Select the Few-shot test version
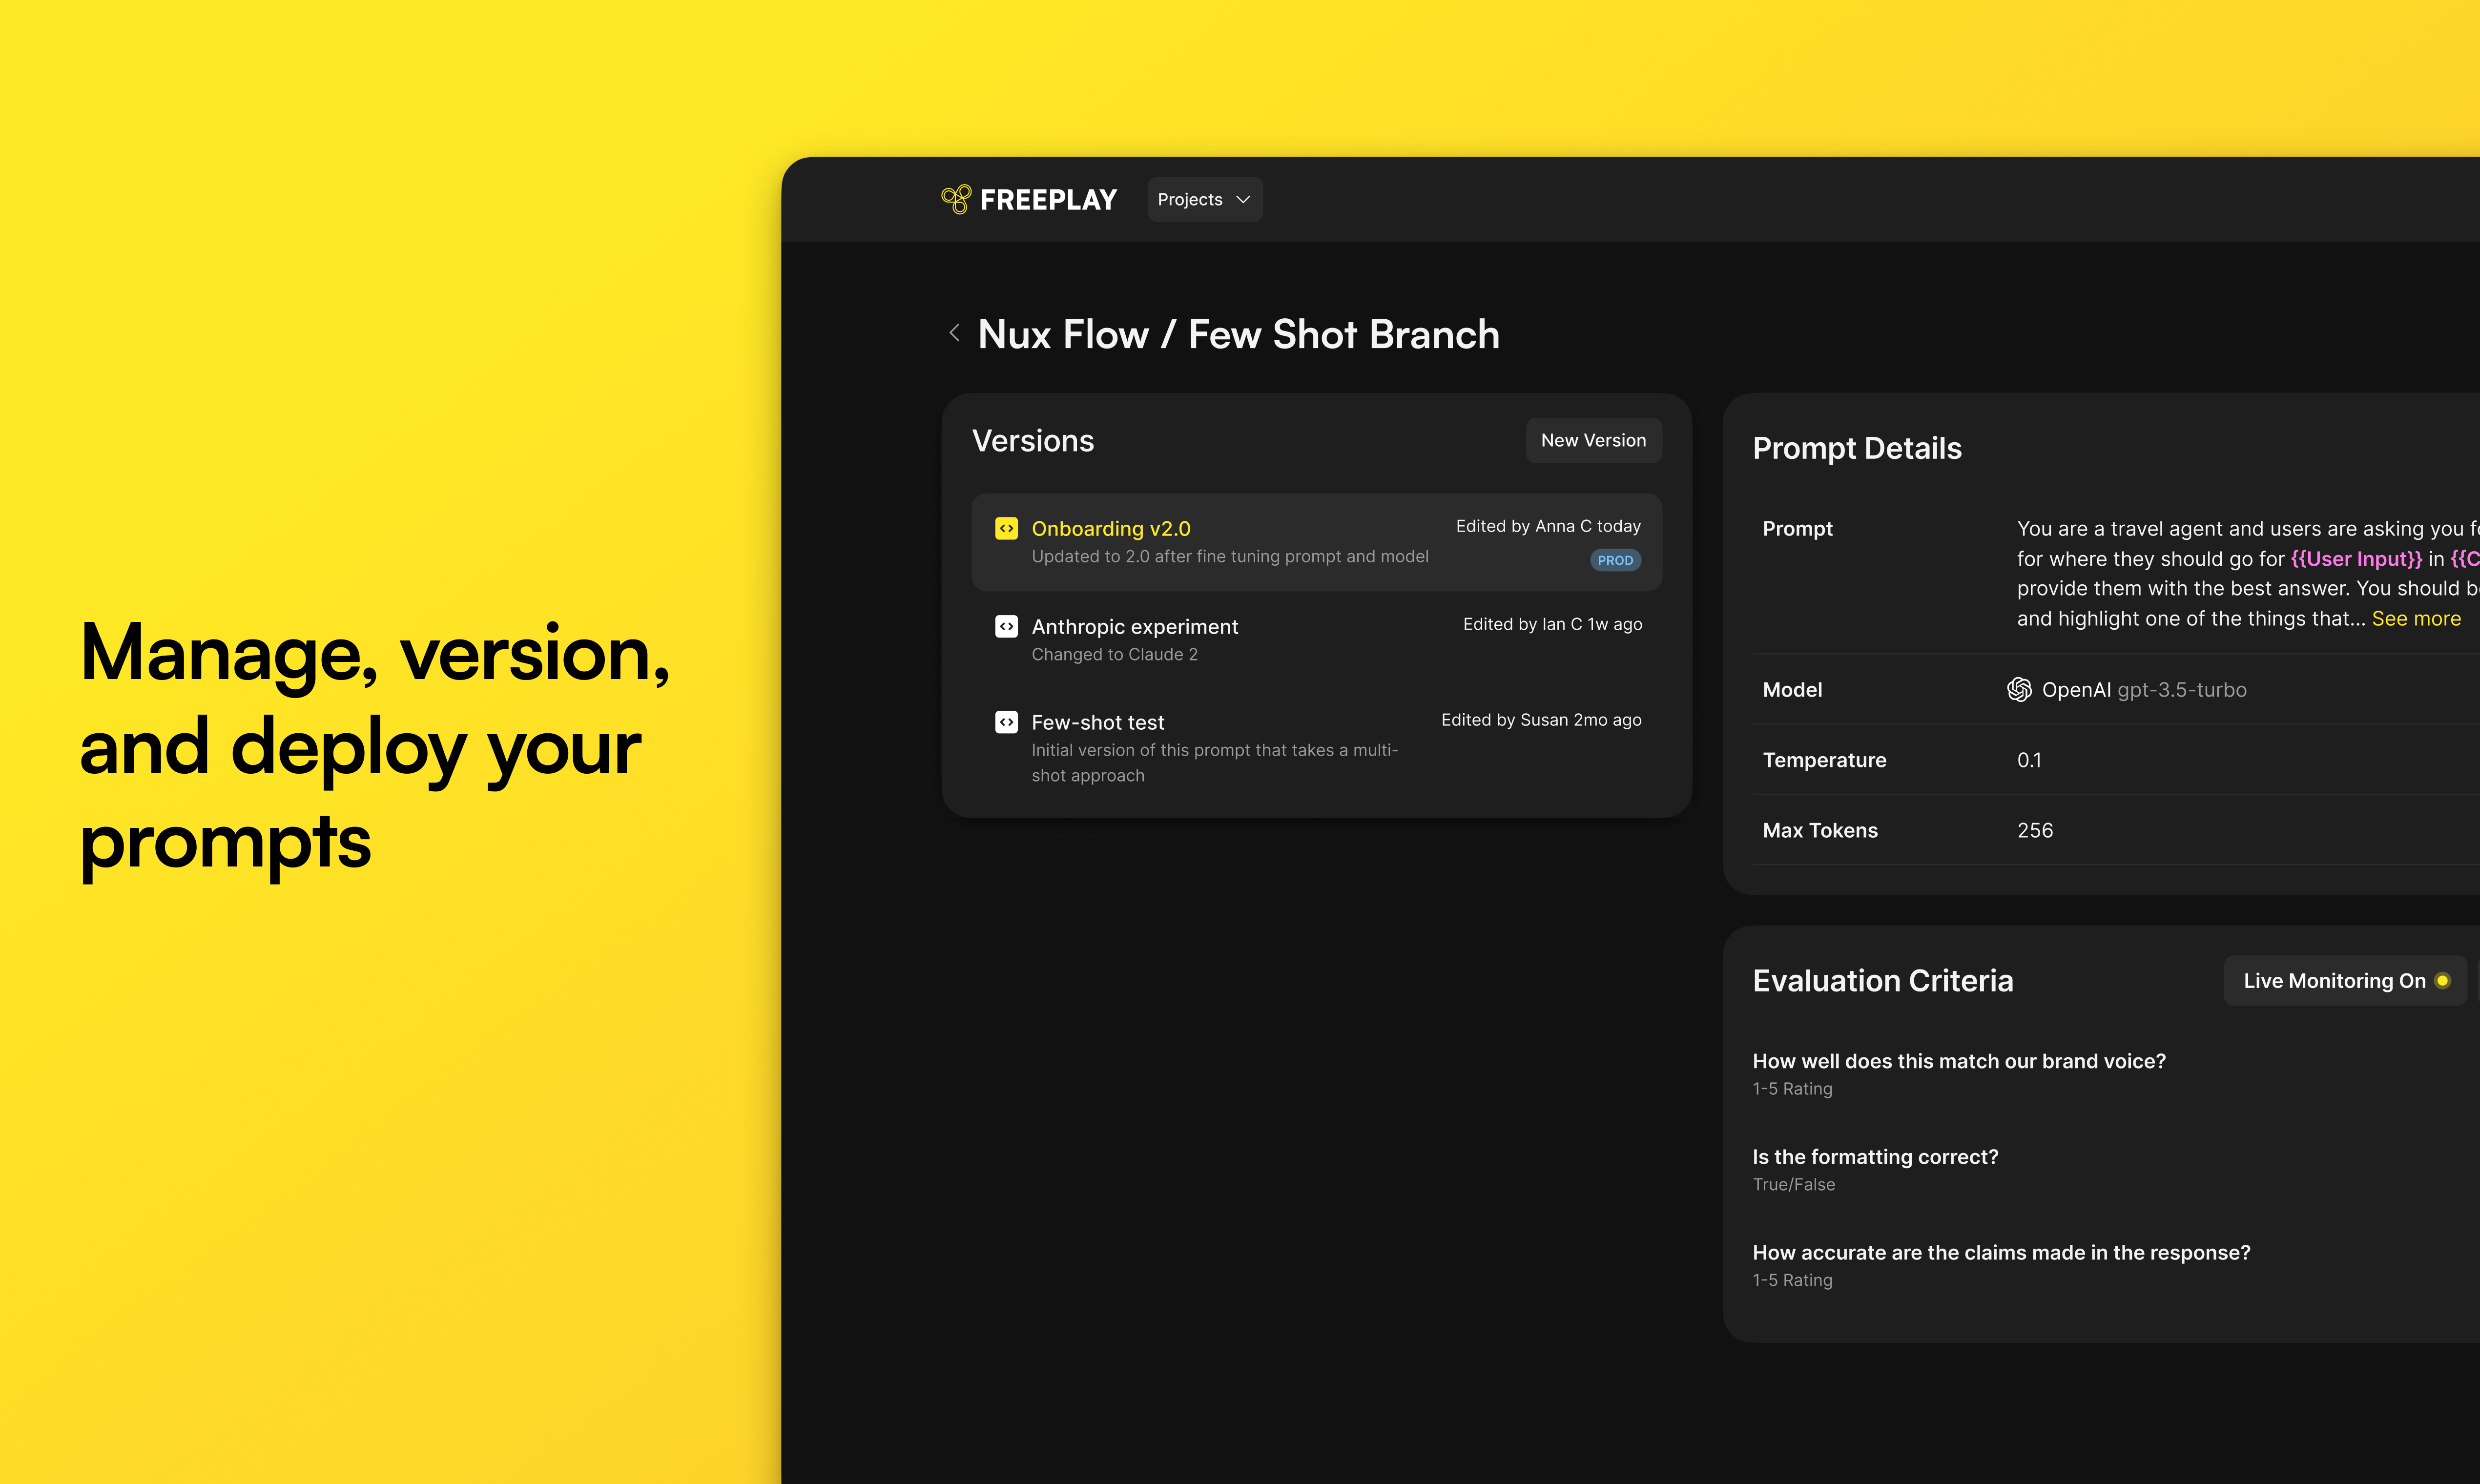 click(1097, 723)
